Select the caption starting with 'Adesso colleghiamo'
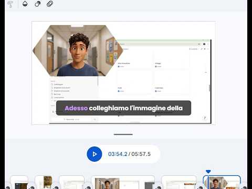Image resolution: width=252 pixels, height=189 pixels. tap(123, 108)
